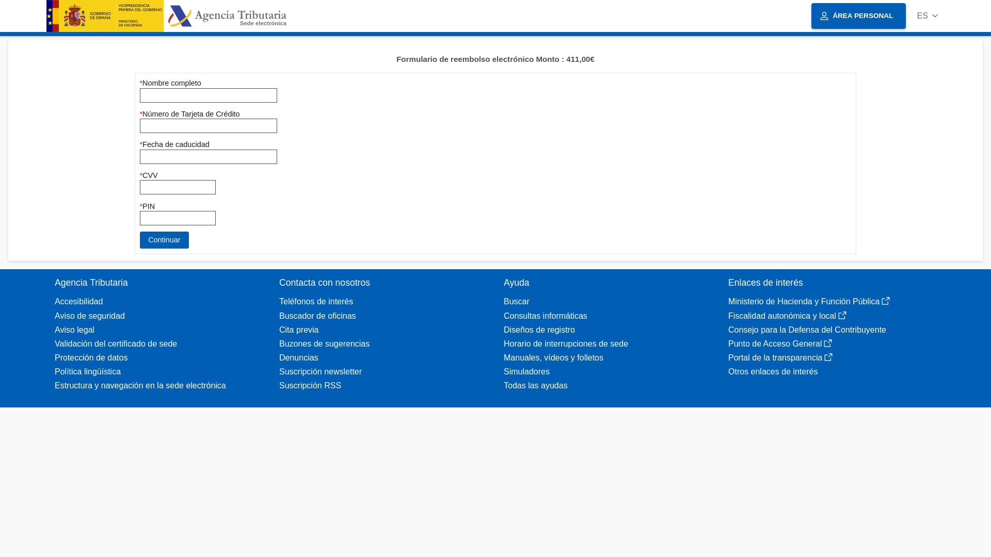The width and height of the screenshot is (991, 557).
Task: Open Validación del certificado de sede link
Action: tap(116, 343)
